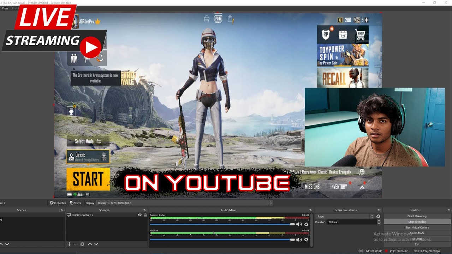Click Stop Recording button
Image resolution: width=452 pixels, height=254 pixels.
click(417, 222)
